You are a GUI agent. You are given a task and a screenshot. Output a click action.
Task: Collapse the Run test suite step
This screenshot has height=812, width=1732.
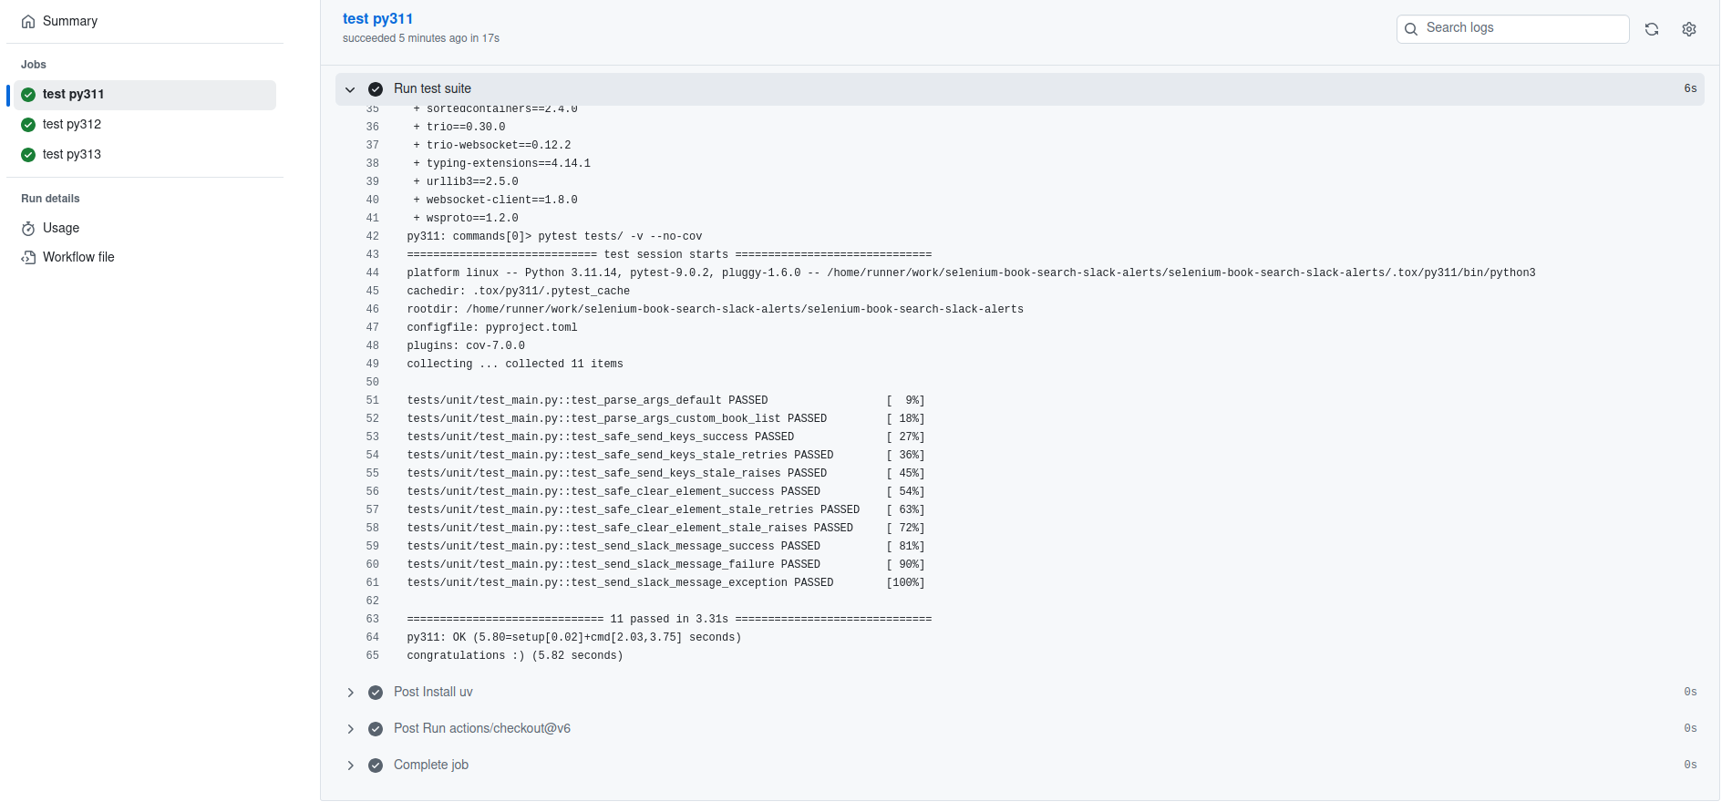(350, 89)
